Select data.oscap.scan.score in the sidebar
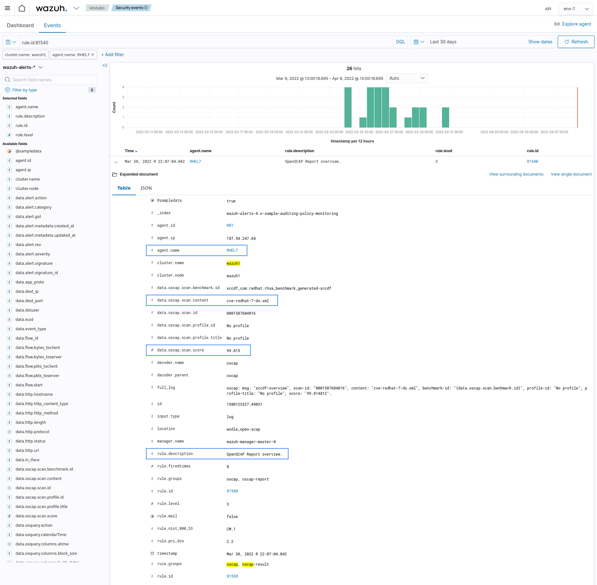The height and width of the screenshot is (585, 597). pyautogui.click(x=36, y=516)
